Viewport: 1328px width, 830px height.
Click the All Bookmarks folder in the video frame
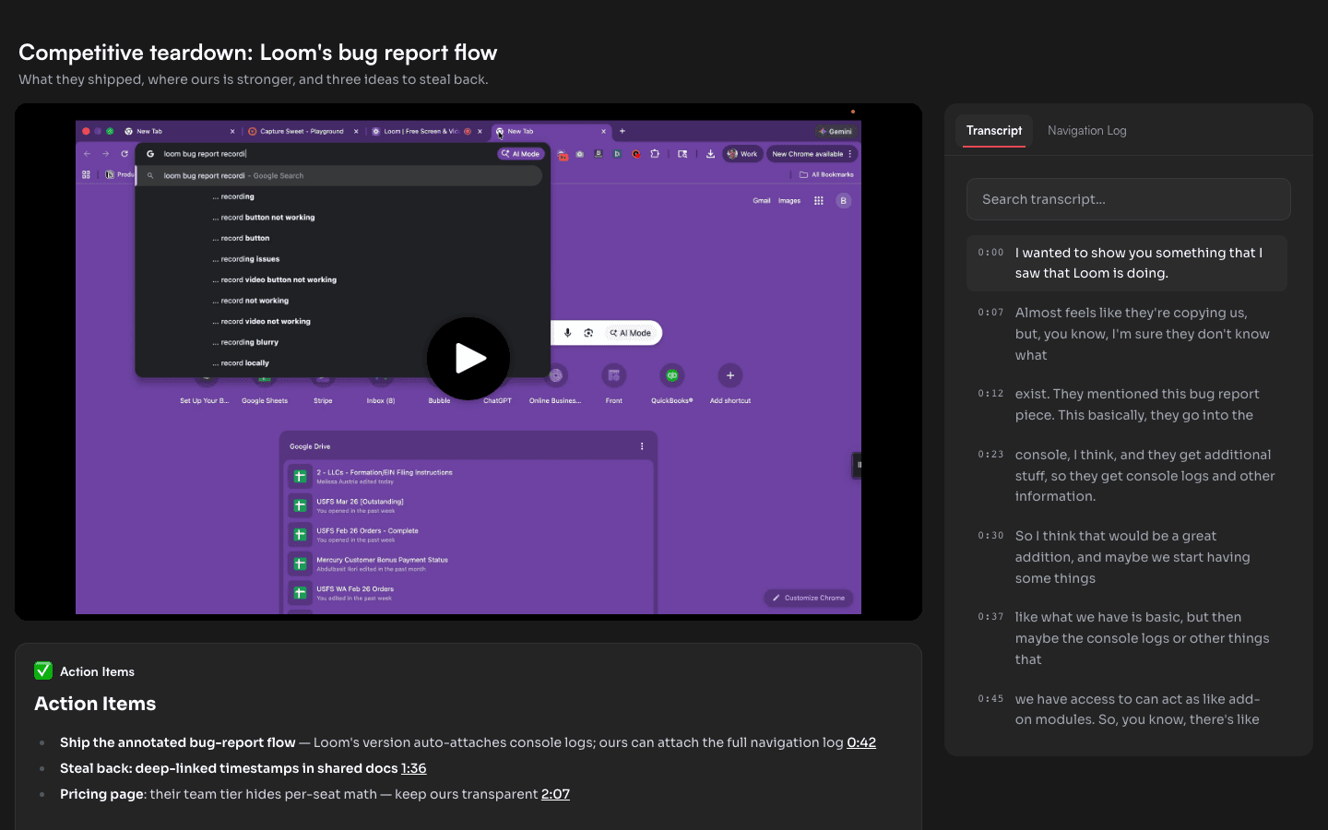(827, 174)
